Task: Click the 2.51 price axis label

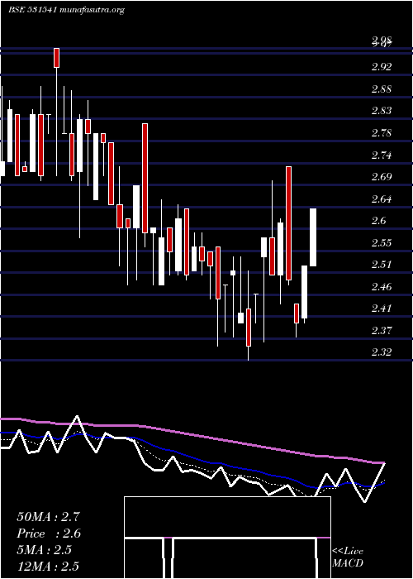Action: 382,265
